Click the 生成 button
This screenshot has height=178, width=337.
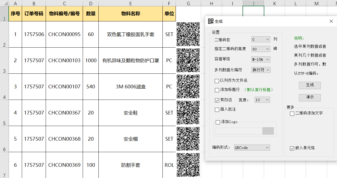click(x=310, y=85)
